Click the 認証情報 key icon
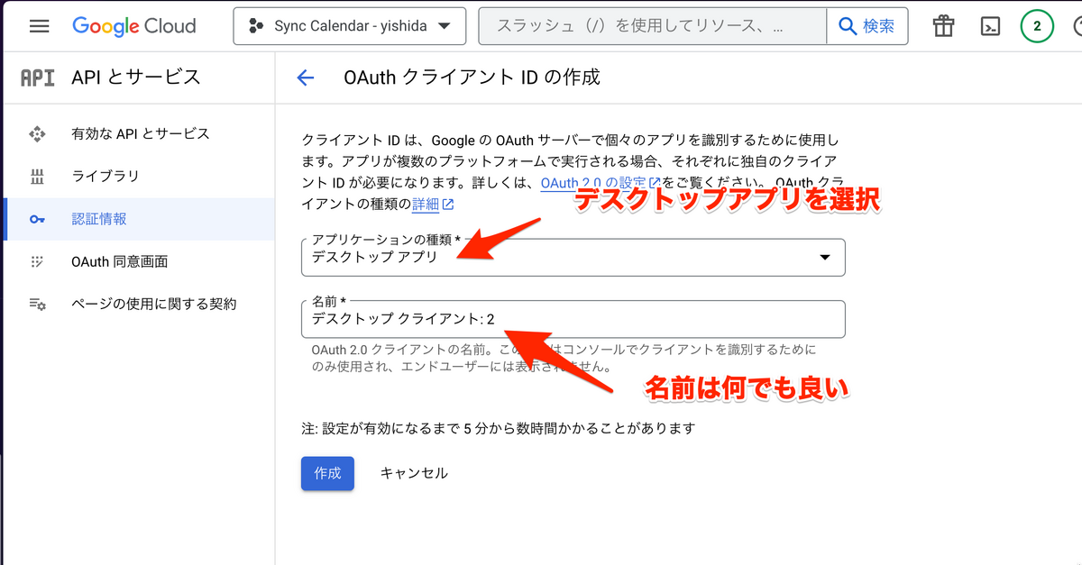Image resolution: width=1082 pixels, height=565 pixels. click(37, 219)
